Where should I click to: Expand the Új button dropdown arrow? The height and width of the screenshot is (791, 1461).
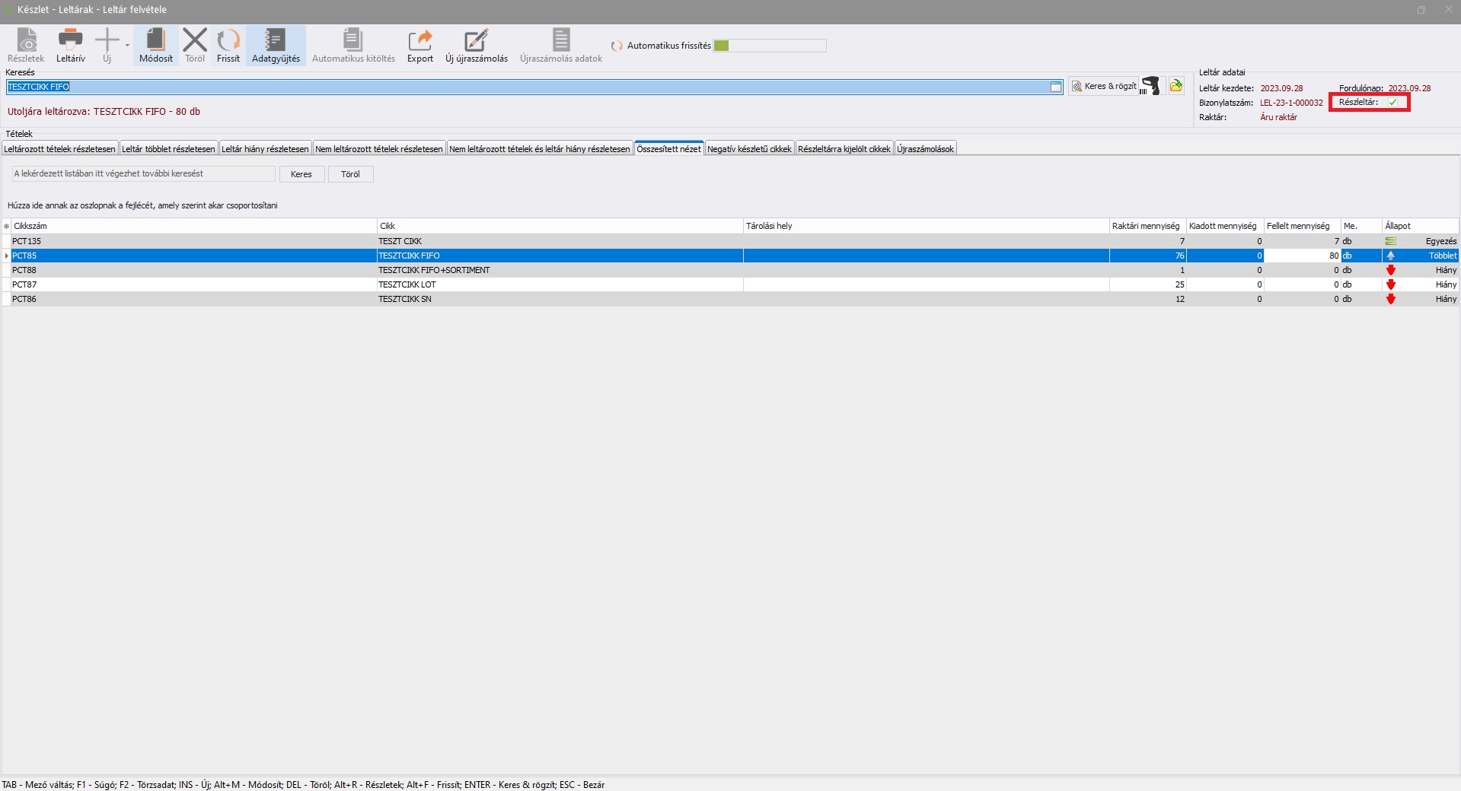127,46
